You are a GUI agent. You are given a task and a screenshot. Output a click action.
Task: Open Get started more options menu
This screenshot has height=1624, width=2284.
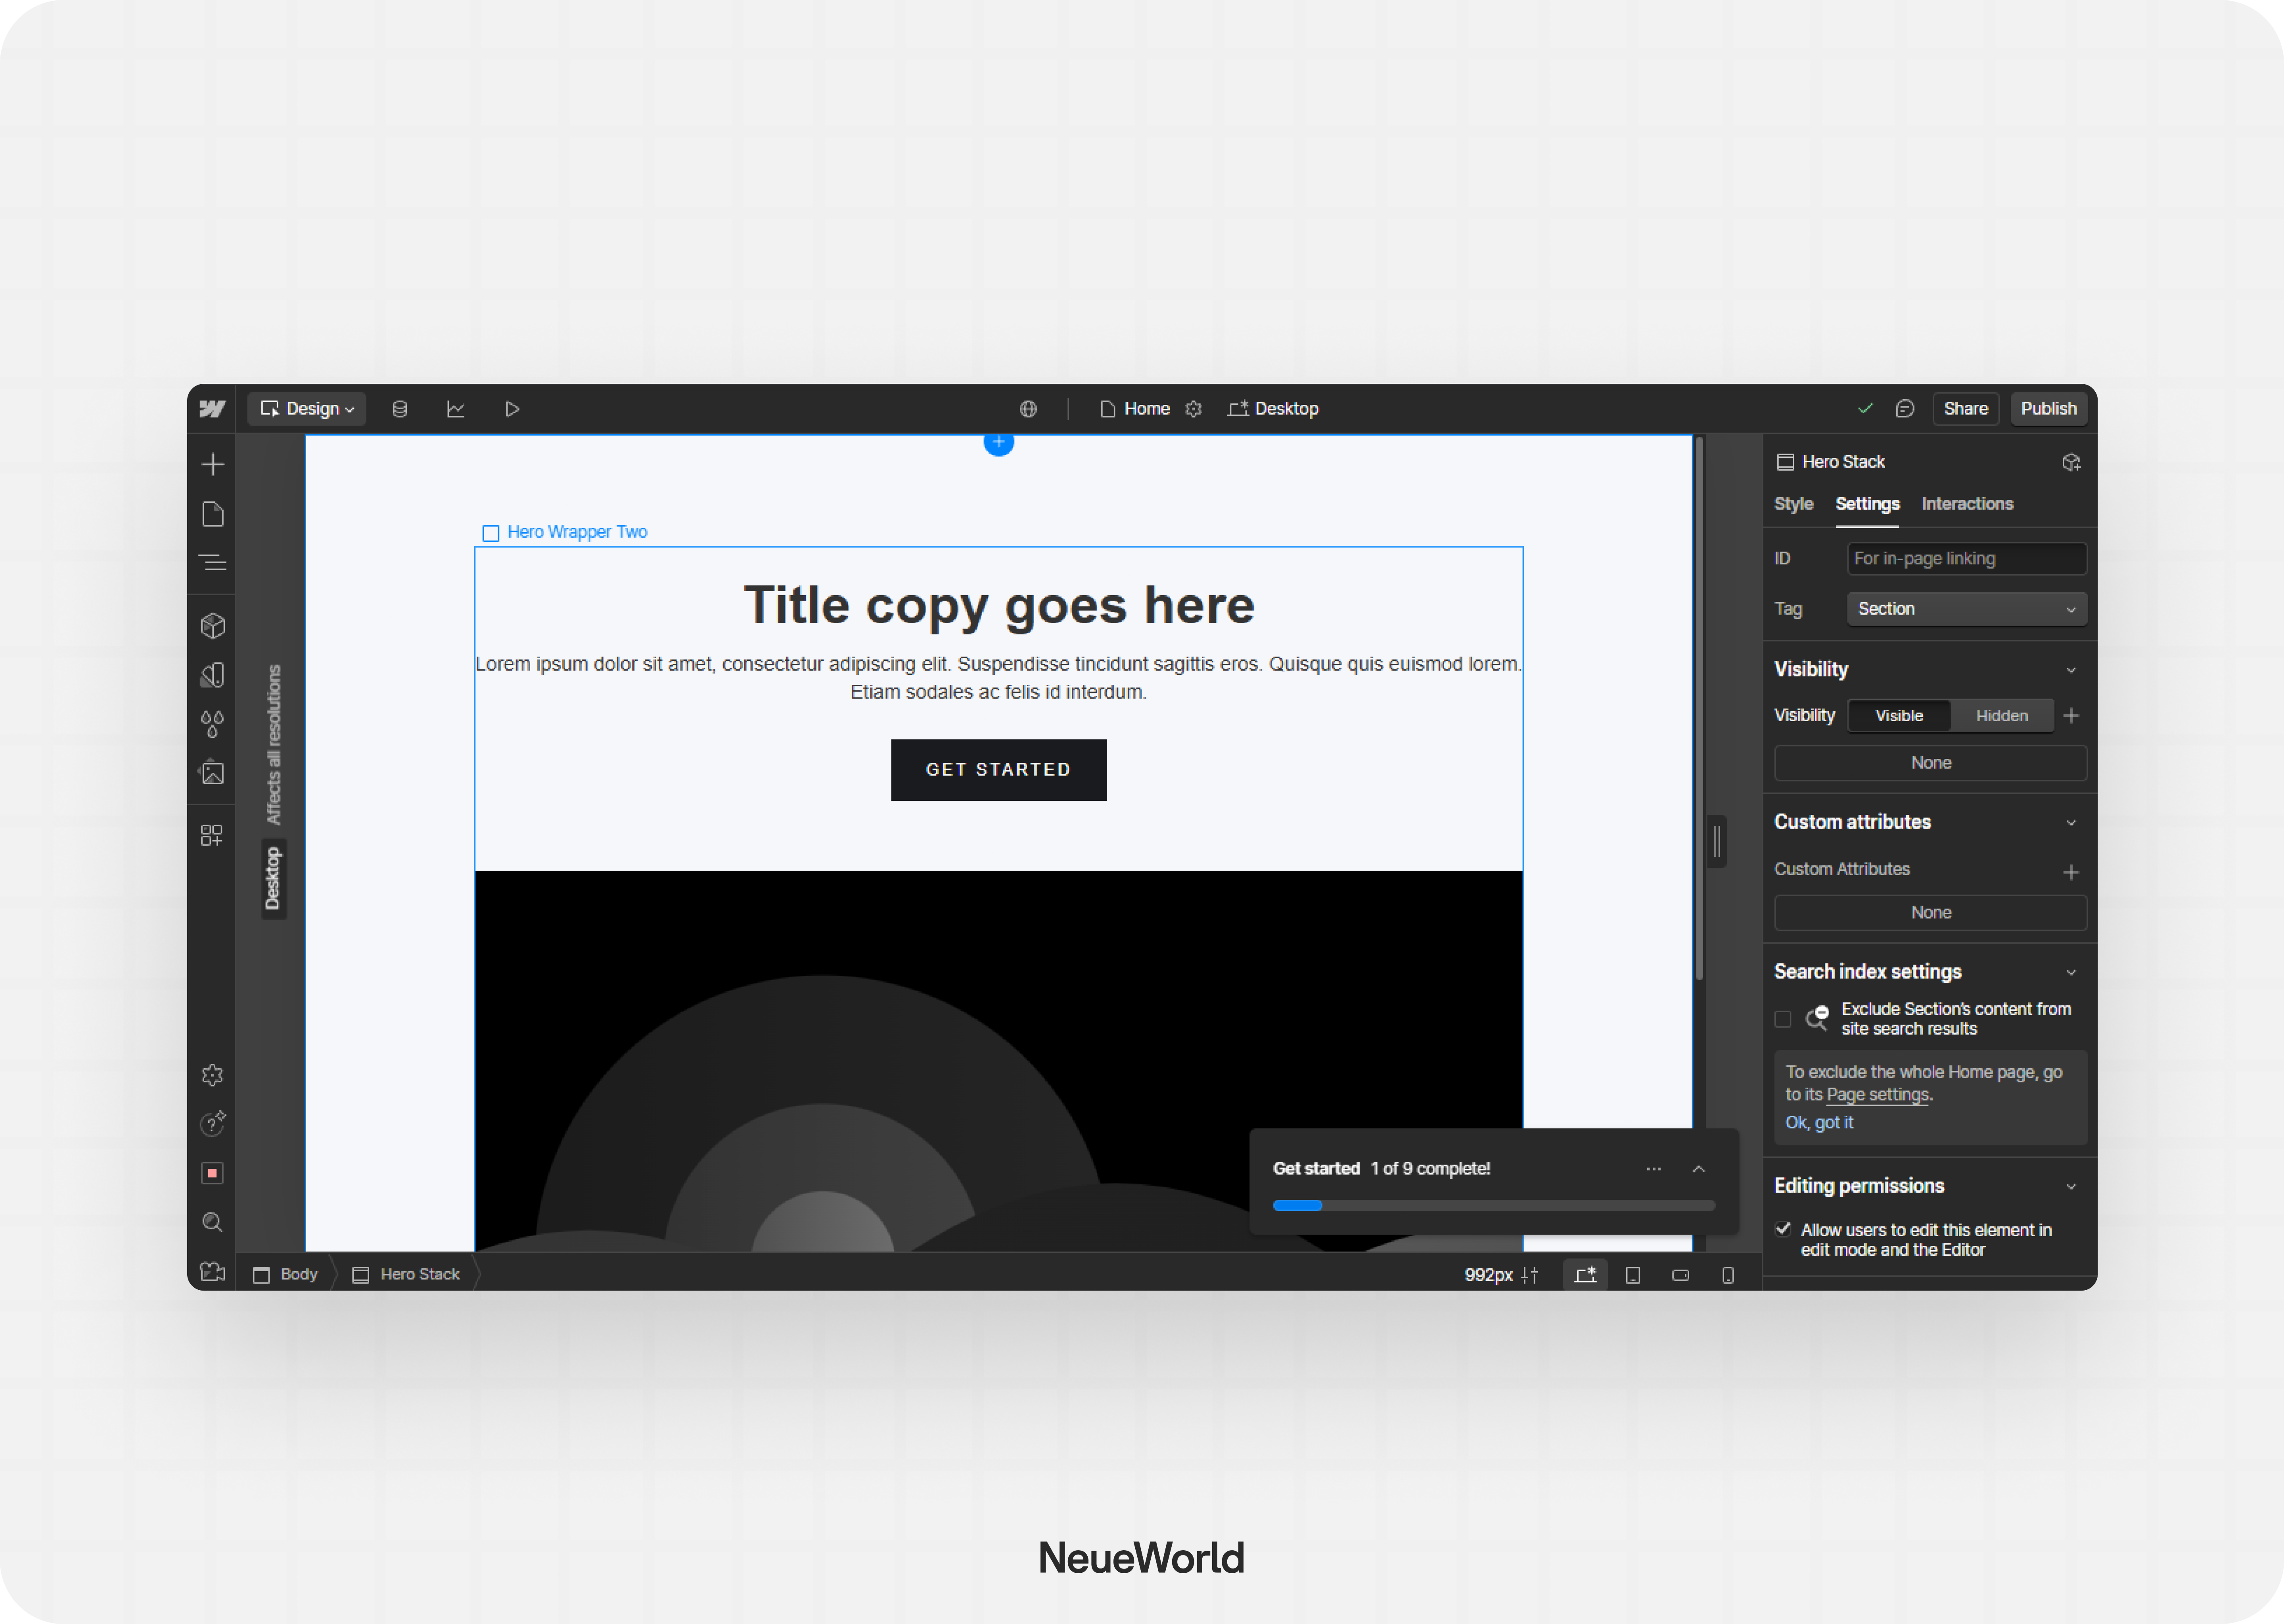(1653, 1169)
